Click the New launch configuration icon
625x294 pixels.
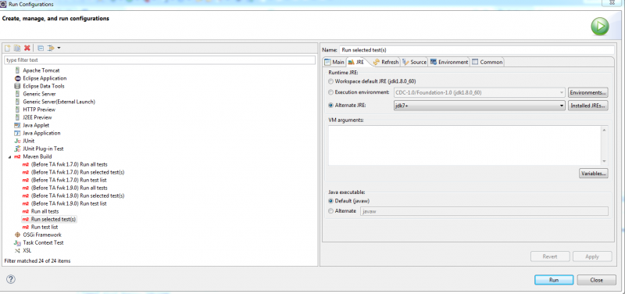point(7,48)
